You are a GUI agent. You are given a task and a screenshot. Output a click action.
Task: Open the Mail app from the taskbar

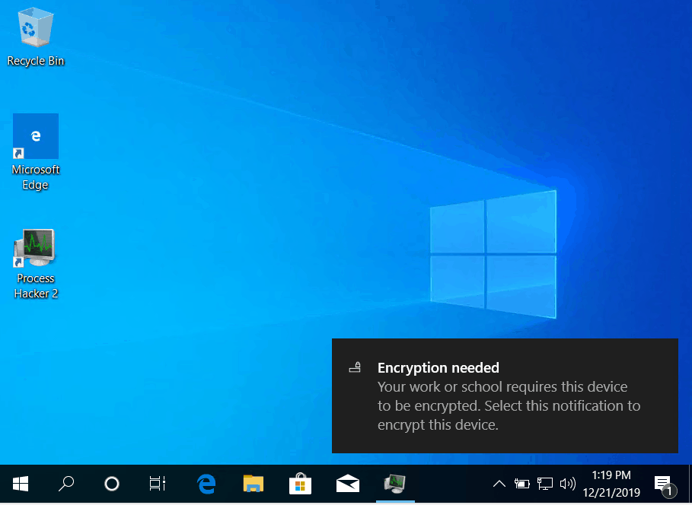pyautogui.click(x=347, y=483)
